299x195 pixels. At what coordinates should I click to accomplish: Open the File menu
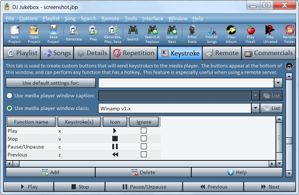[10, 18]
